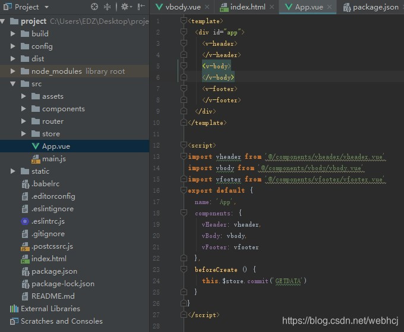Fold the script block at line 12
This screenshot has width=404, height=332.
184,145
